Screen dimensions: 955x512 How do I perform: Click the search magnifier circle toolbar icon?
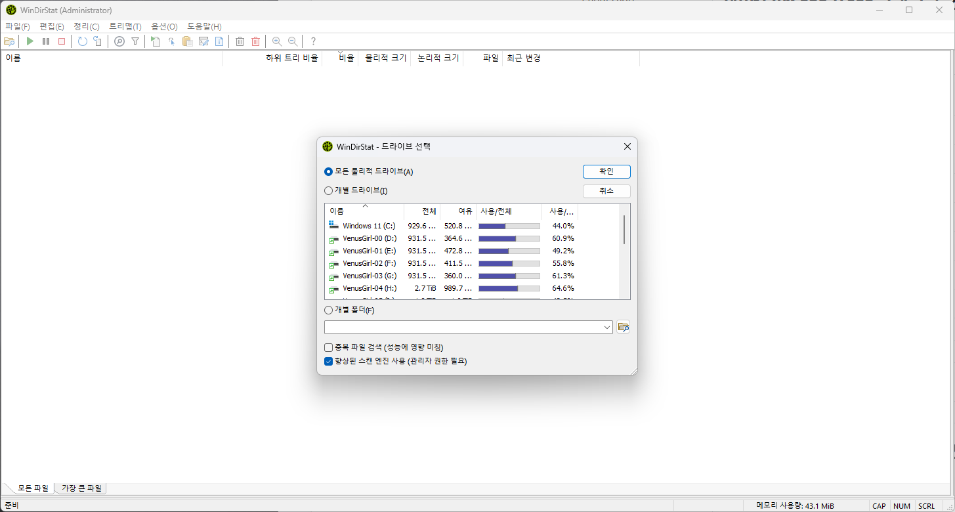coord(119,41)
